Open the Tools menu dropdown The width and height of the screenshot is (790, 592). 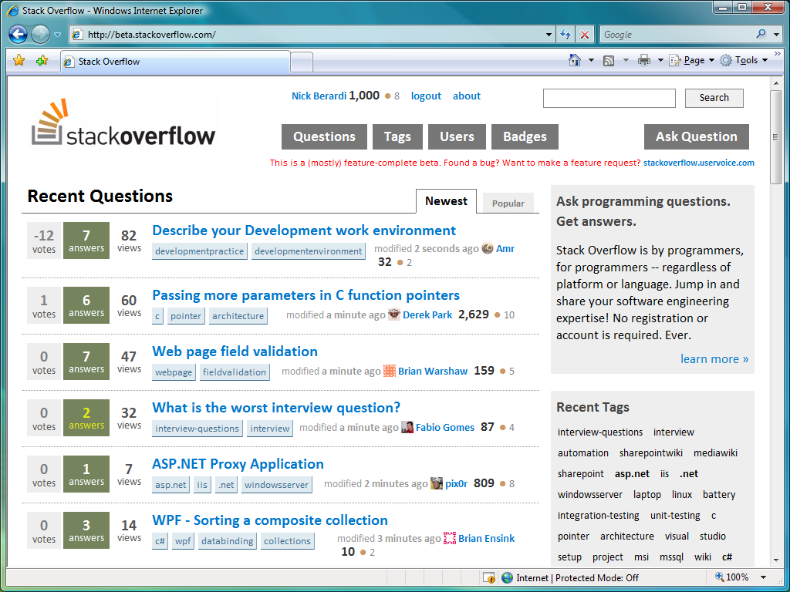(747, 59)
